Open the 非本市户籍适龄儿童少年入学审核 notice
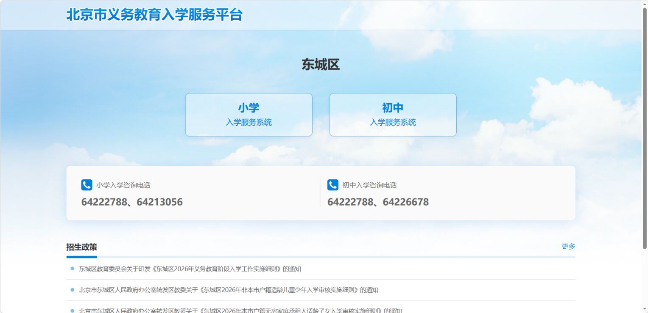This screenshot has width=648, height=313. tap(229, 290)
